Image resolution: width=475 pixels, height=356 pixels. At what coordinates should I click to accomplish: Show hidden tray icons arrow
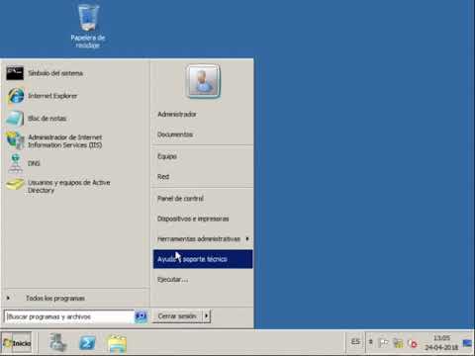pyautogui.click(x=370, y=342)
